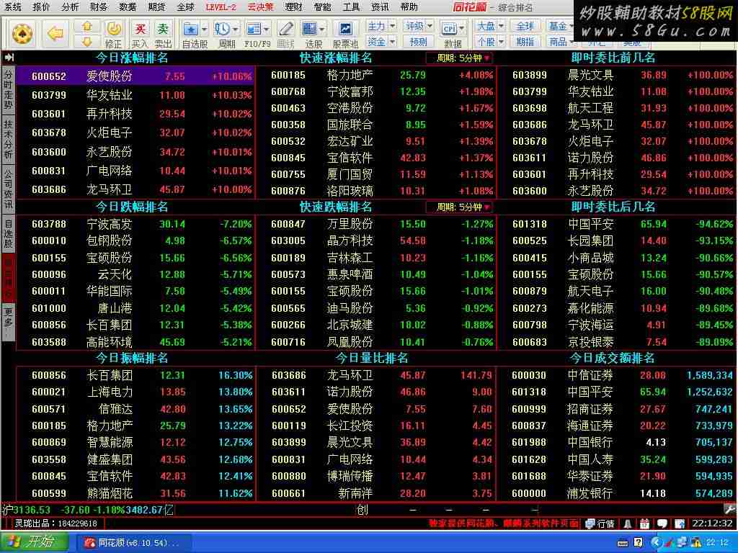The height and width of the screenshot is (553, 738).
Task: Open the LEVEL-2 menu
Action: pos(221,6)
